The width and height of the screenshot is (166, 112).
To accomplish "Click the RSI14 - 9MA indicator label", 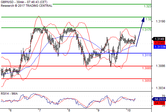I will [x=9, y=94].
